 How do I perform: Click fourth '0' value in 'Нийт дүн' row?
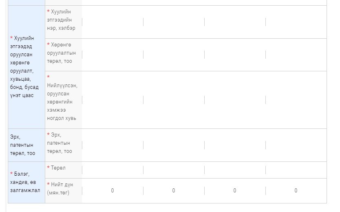(296, 190)
